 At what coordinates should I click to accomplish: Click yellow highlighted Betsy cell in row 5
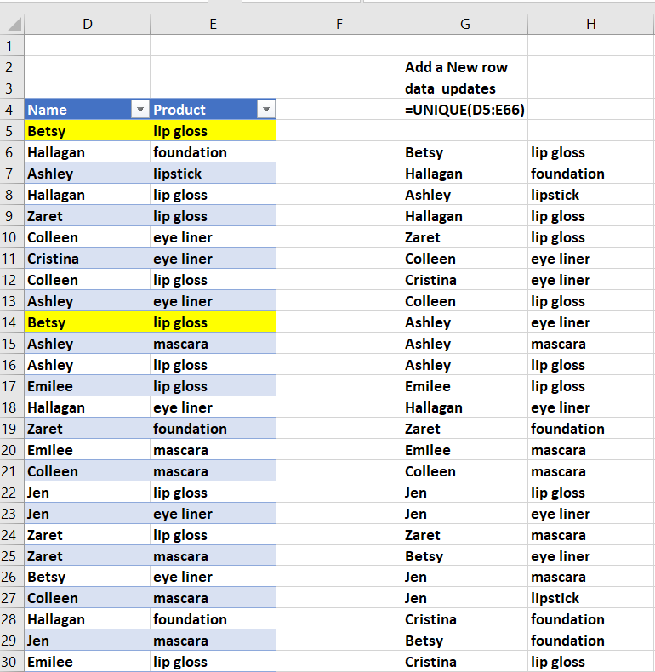pos(87,131)
